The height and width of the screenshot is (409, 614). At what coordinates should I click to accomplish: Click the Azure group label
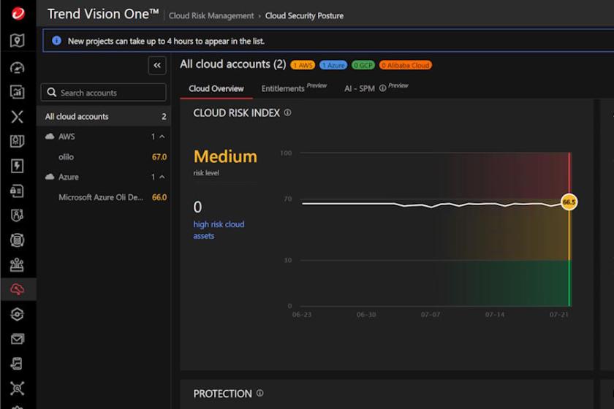69,177
